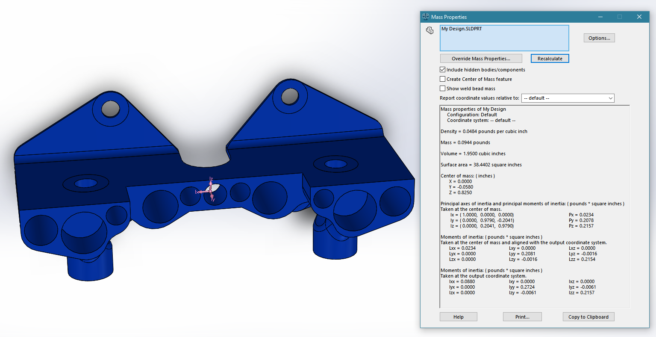Viewport: 656px width, 337px height.
Task: Click the Px = 0.0234 value
Action: [581, 215]
